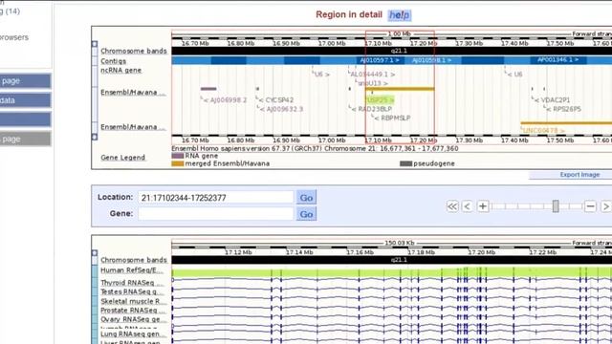The width and height of the screenshot is (612, 344).
Task: Open second Ensembl/Havana track label
Action: (x=133, y=127)
